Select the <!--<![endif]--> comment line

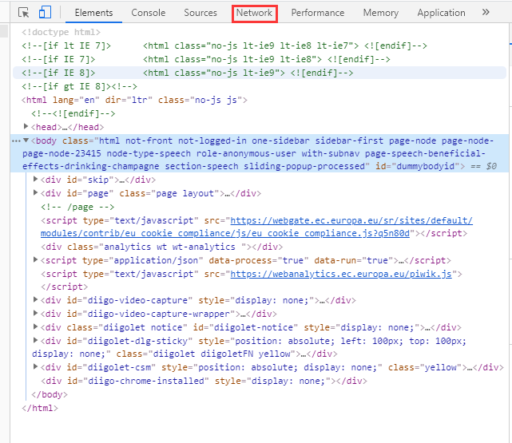[x=73, y=113]
